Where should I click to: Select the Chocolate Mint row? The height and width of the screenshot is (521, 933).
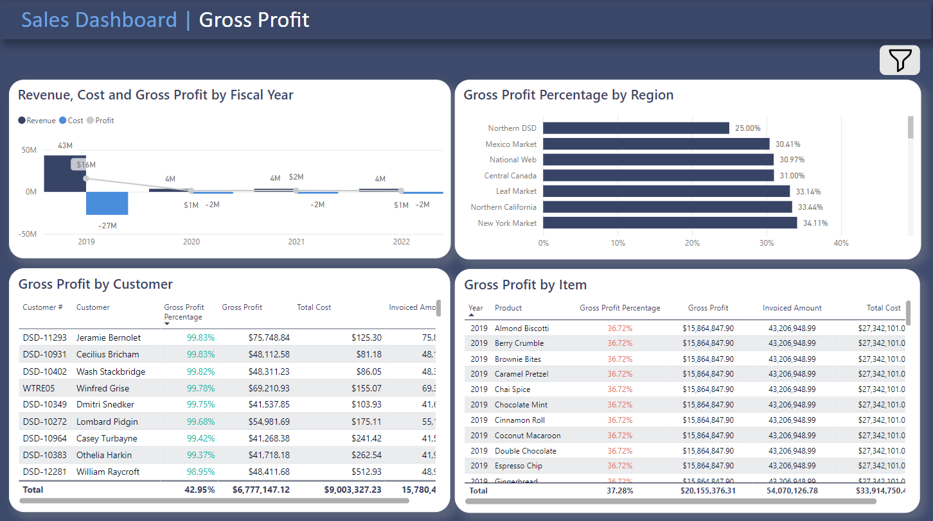coord(685,404)
